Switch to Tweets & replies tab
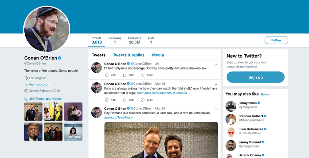The height and width of the screenshot is (158, 309). (129, 55)
